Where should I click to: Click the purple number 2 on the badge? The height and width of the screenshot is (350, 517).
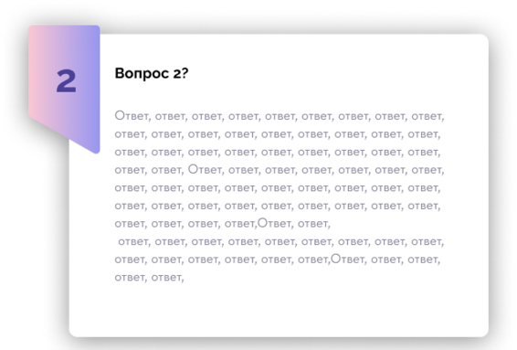[67, 81]
